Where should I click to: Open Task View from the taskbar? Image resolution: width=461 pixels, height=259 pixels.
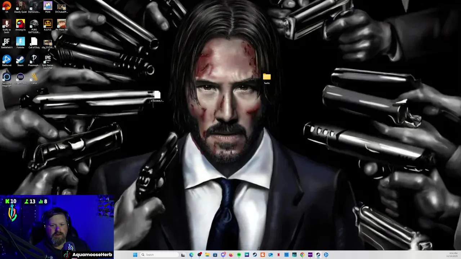coord(183,255)
